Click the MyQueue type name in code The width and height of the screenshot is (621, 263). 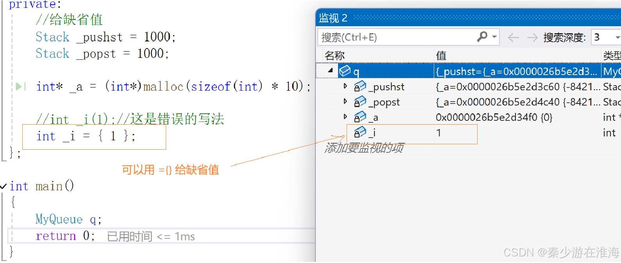coord(59,219)
